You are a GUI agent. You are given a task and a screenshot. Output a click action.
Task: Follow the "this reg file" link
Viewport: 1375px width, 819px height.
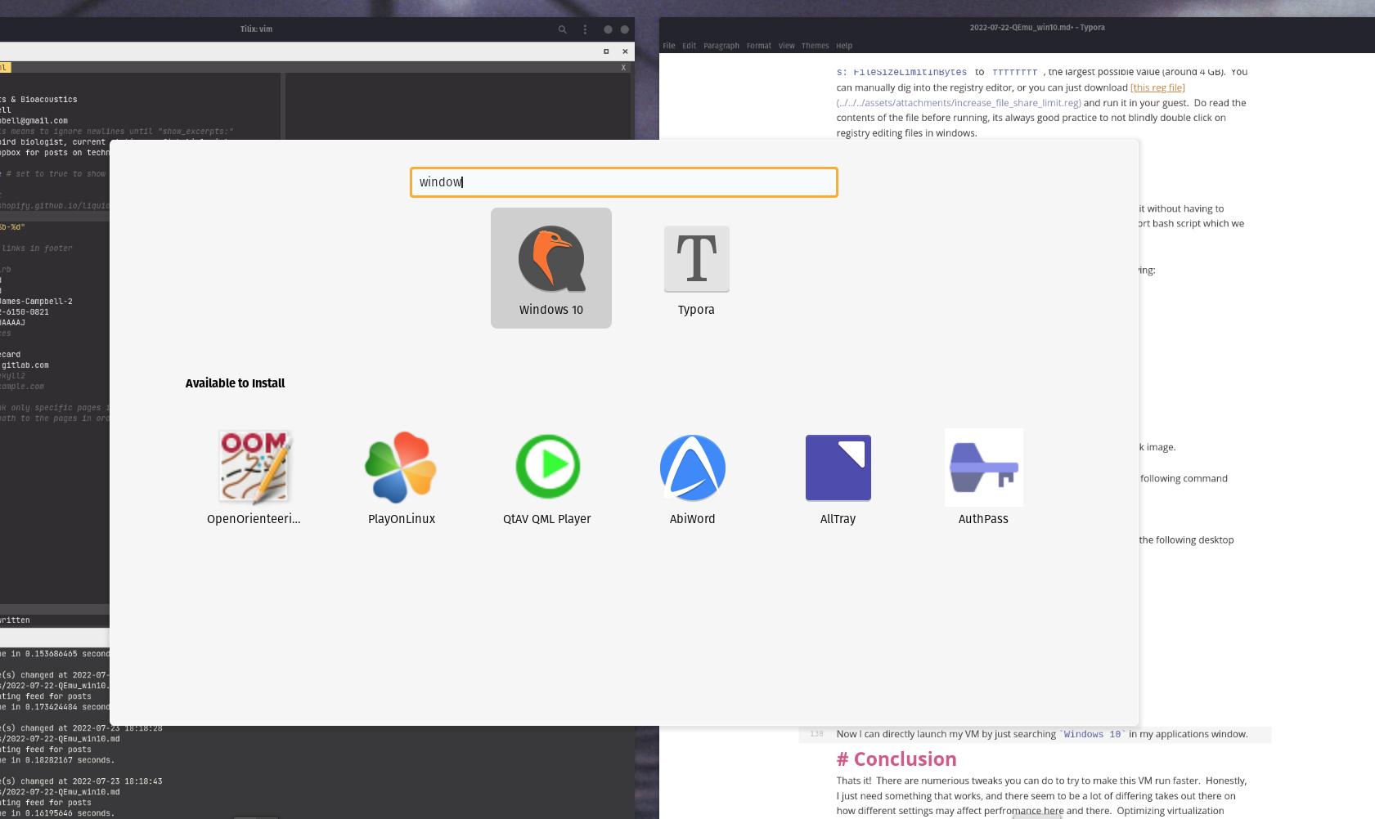1157,87
